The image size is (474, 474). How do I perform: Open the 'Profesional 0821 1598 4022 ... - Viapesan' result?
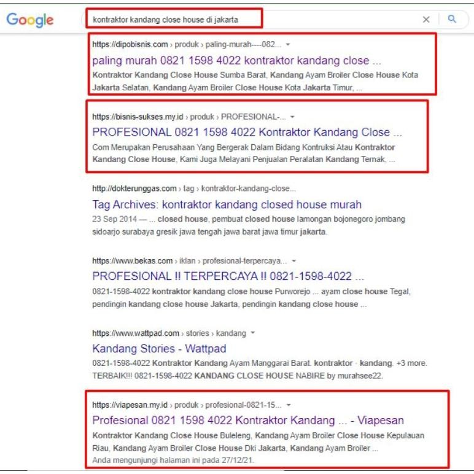(x=248, y=420)
